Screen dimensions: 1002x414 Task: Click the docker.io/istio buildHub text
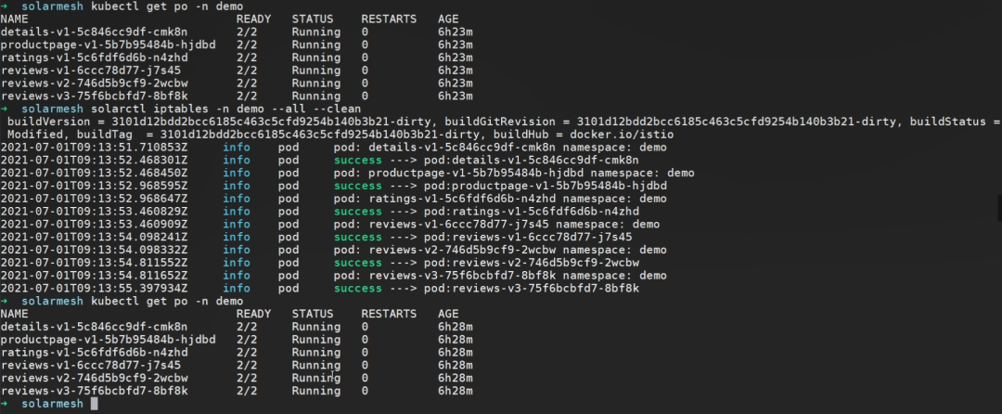[x=622, y=135]
